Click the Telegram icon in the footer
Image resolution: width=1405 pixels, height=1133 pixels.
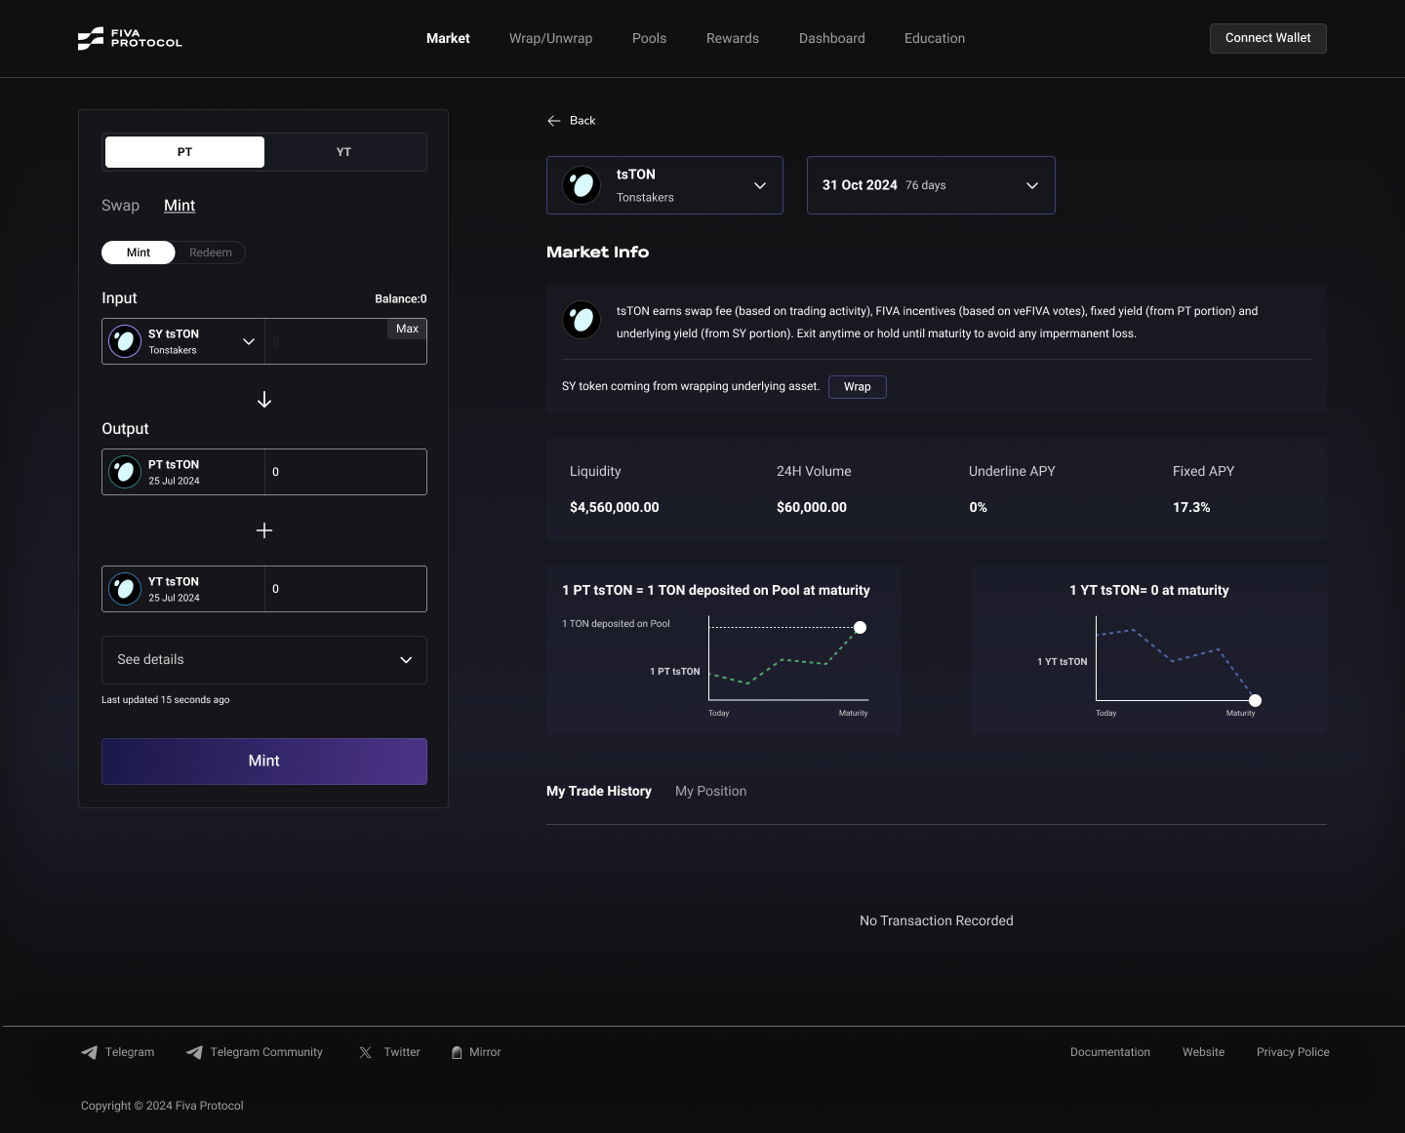pyautogui.click(x=90, y=1052)
